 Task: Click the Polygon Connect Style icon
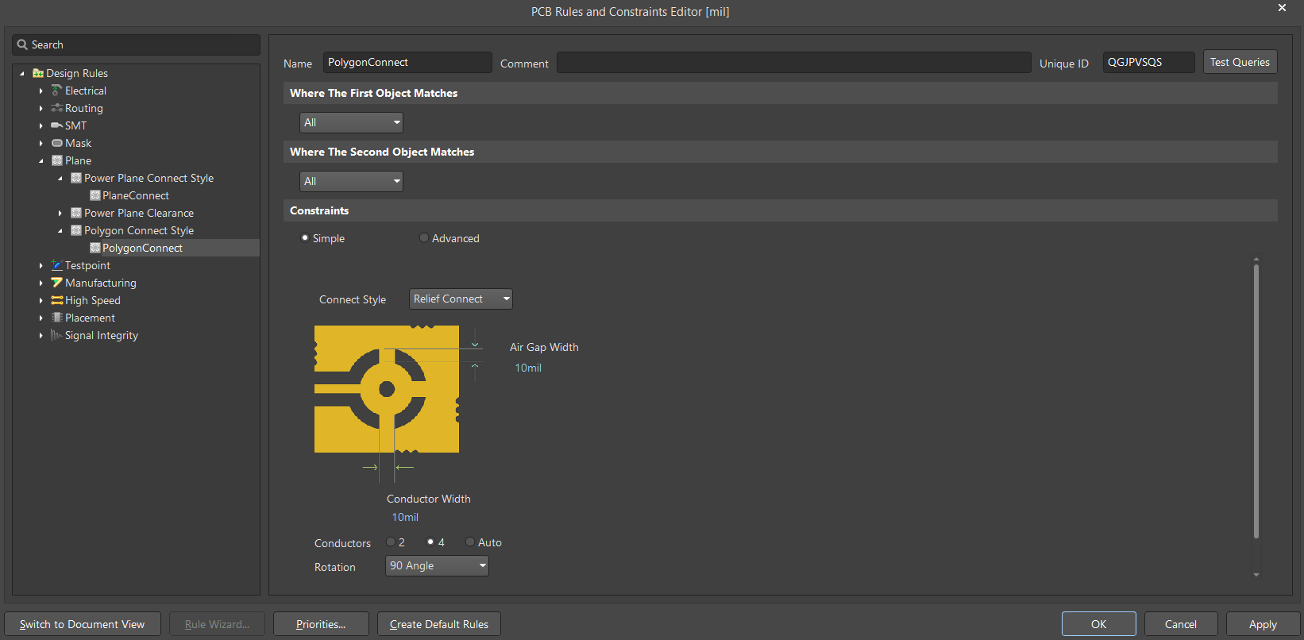click(76, 230)
